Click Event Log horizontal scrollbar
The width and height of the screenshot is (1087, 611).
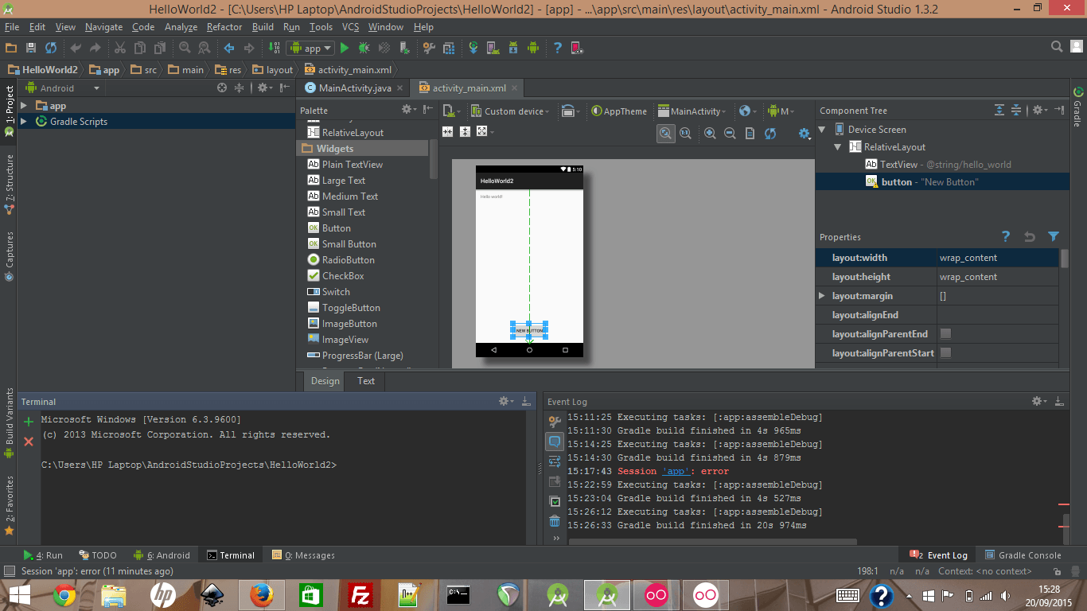pos(712,543)
